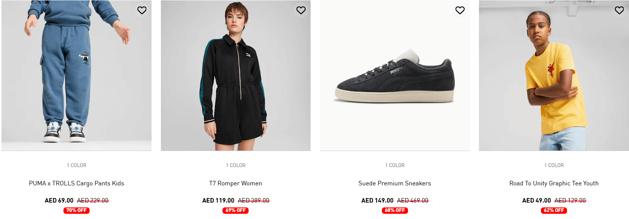The image size is (629, 219).
Task: Open Suede Premium Sneakers product title
Action: (x=395, y=183)
